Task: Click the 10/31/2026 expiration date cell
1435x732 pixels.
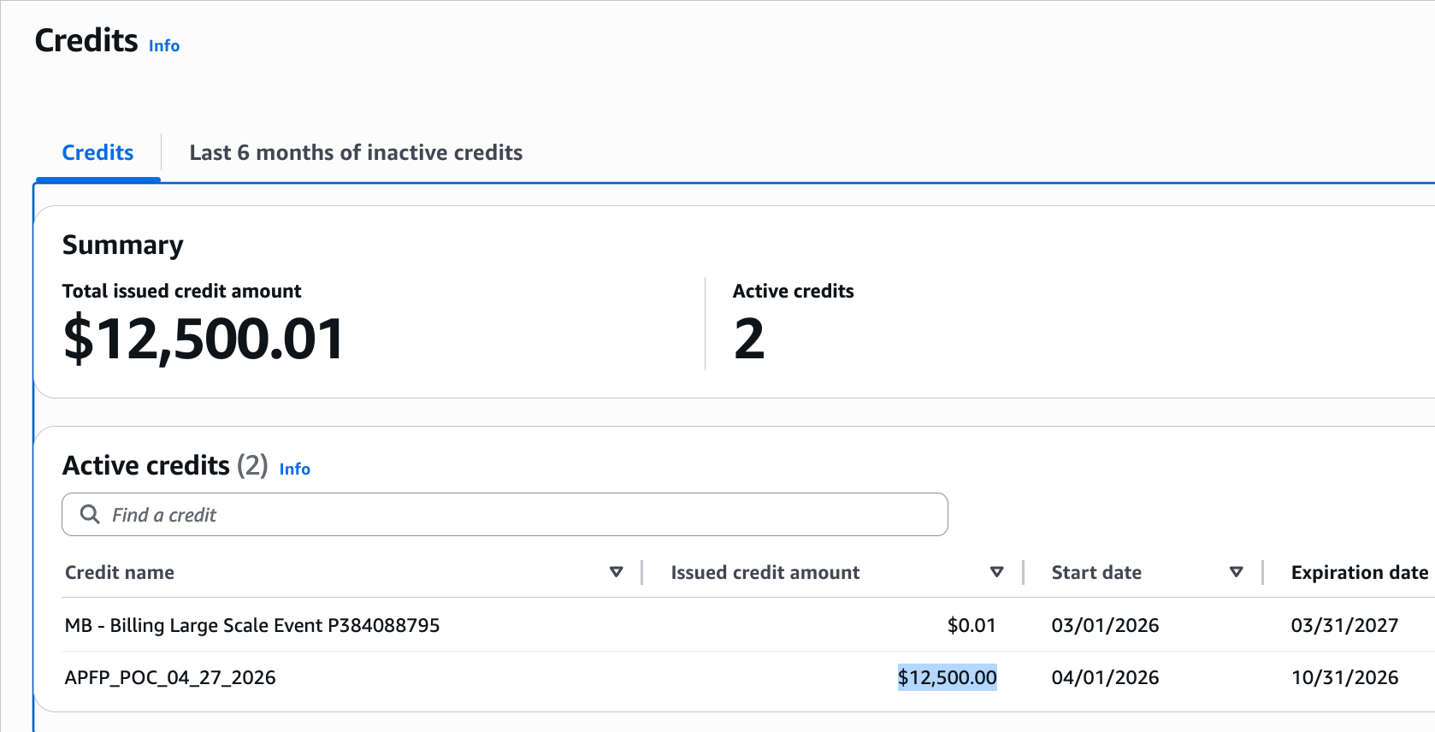Action: coord(1344,677)
